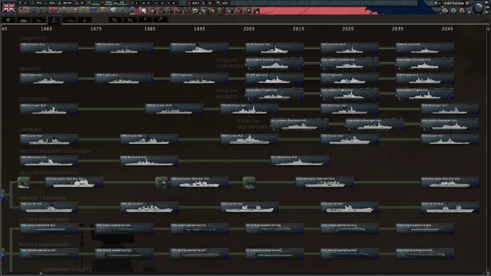Select the 2015 Stealth Destroyer Hull

[299, 124]
